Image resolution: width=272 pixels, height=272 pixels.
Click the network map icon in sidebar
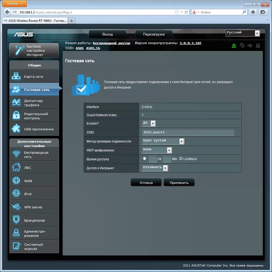16,76
